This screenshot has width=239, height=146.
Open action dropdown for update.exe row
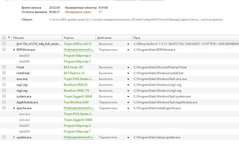click(x=128, y=138)
